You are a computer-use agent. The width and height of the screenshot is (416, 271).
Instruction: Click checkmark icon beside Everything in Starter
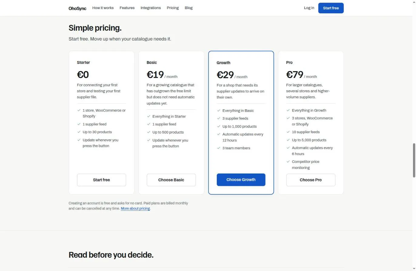point(149,116)
